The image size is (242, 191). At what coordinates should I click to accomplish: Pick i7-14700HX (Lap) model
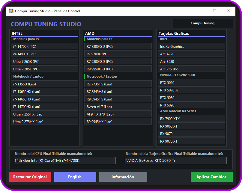click(x=44, y=106)
